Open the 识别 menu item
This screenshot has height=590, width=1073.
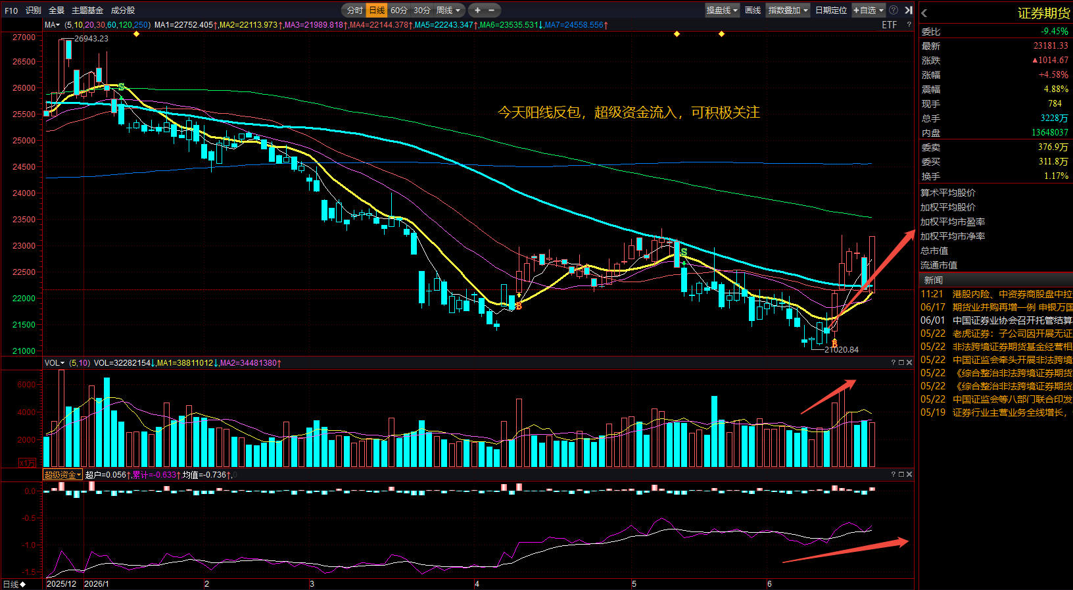click(x=34, y=11)
